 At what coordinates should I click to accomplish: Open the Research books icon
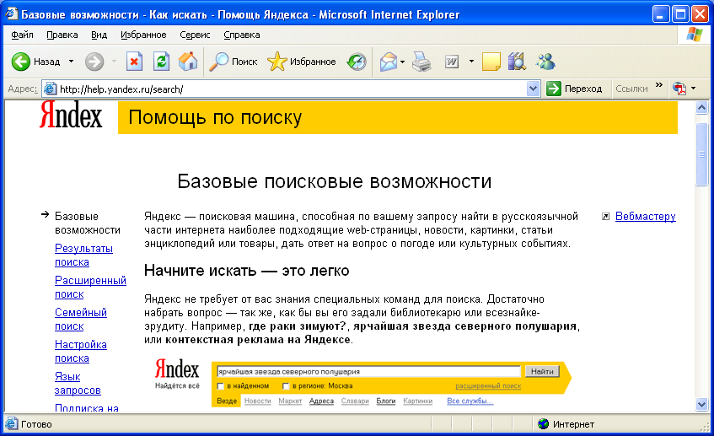click(x=517, y=62)
